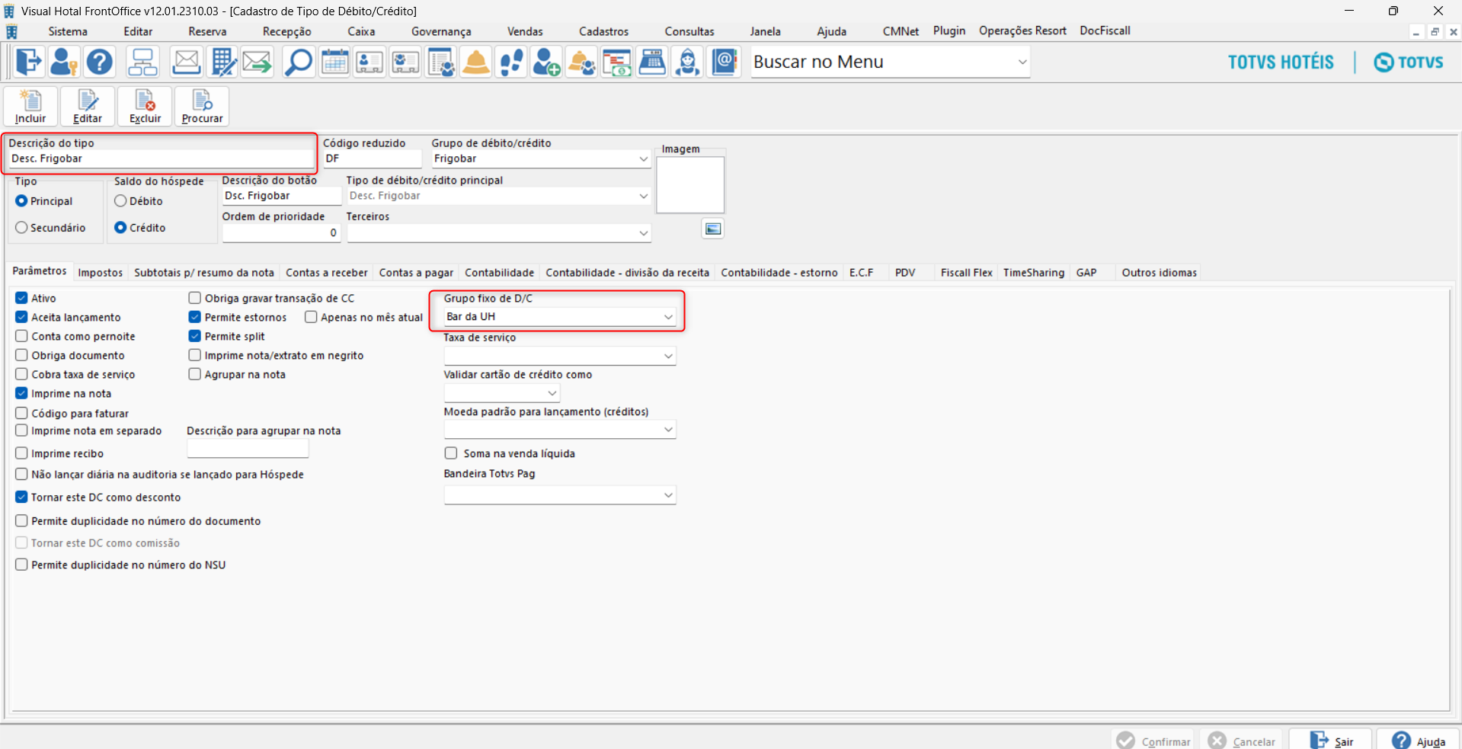Viewport: 1462px width, 749px height.
Task: Click the Ajuda button at bottom right
Action: coord(1418,741)
